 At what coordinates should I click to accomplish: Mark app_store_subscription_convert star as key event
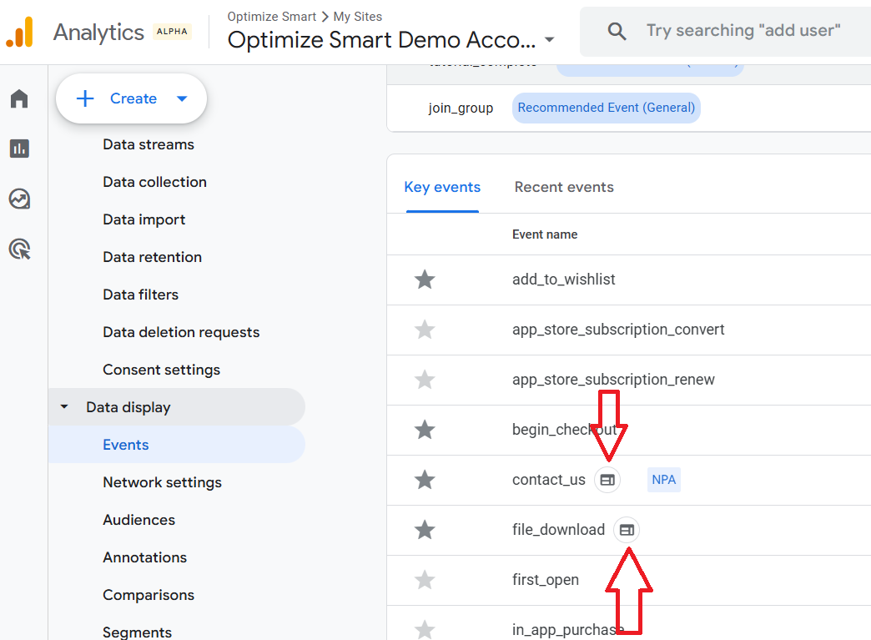(425, 330)
